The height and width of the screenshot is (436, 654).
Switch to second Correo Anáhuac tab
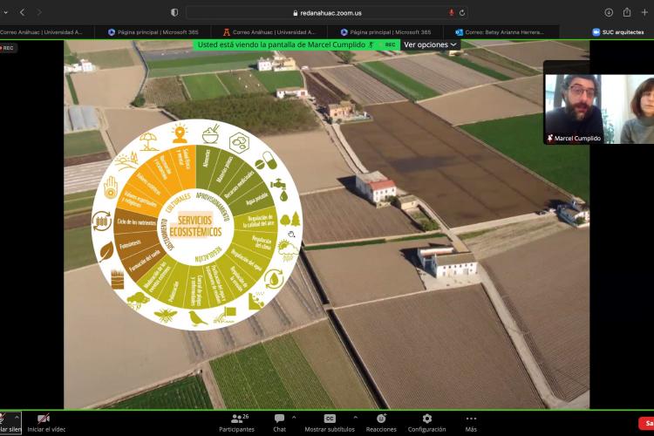click(x=269, y=32)
